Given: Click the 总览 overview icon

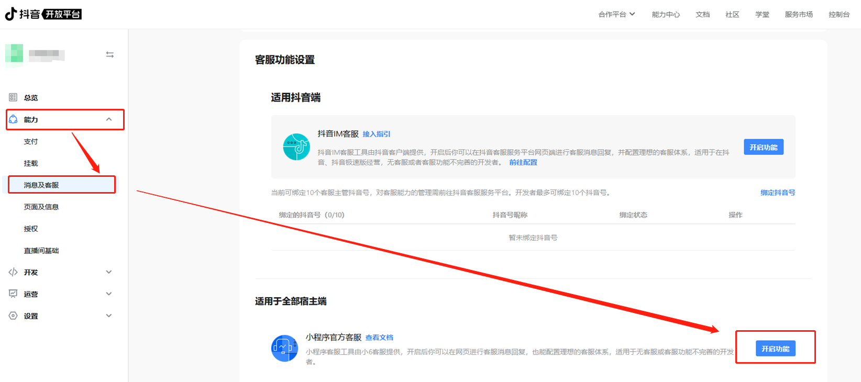Looking at the screenshot, I should point(13,97).
